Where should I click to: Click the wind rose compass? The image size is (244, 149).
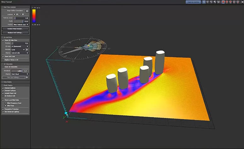(83, 48)
